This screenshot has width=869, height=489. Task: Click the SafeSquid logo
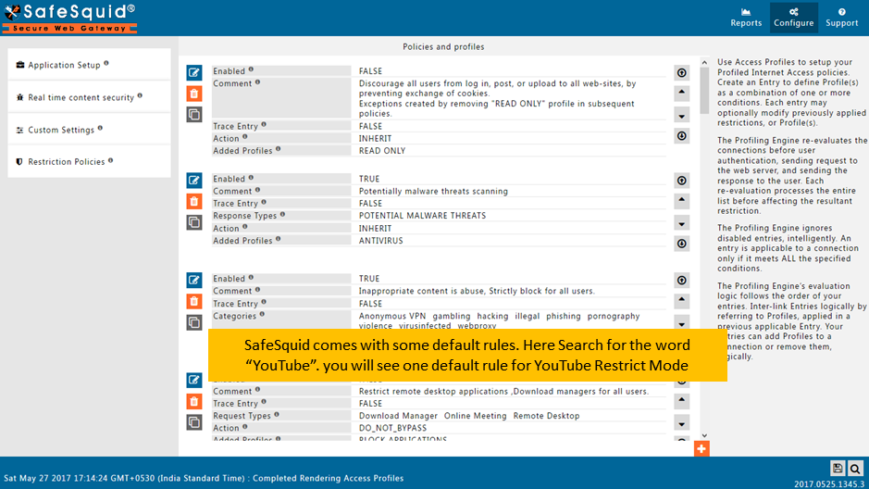click(x=69, y=18)
